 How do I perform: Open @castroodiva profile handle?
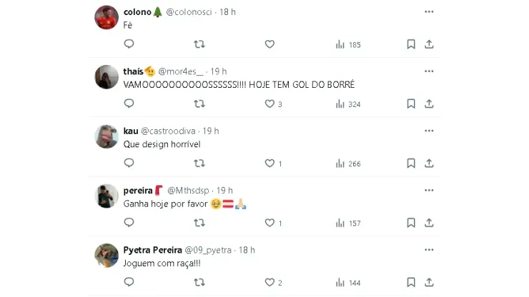169,131
